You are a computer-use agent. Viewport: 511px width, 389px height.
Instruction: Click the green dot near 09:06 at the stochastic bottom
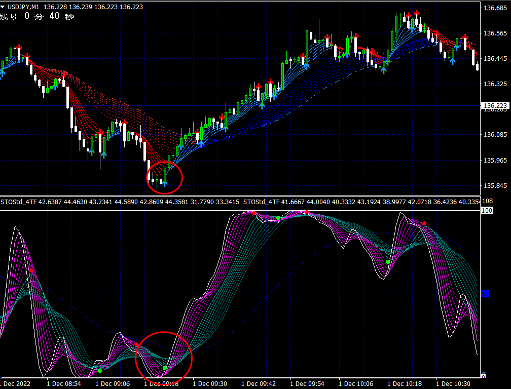pos(100,371)
